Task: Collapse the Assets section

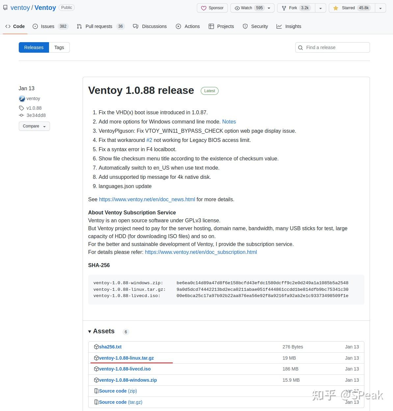Action: pyautogui.click(x=90, y=331)
